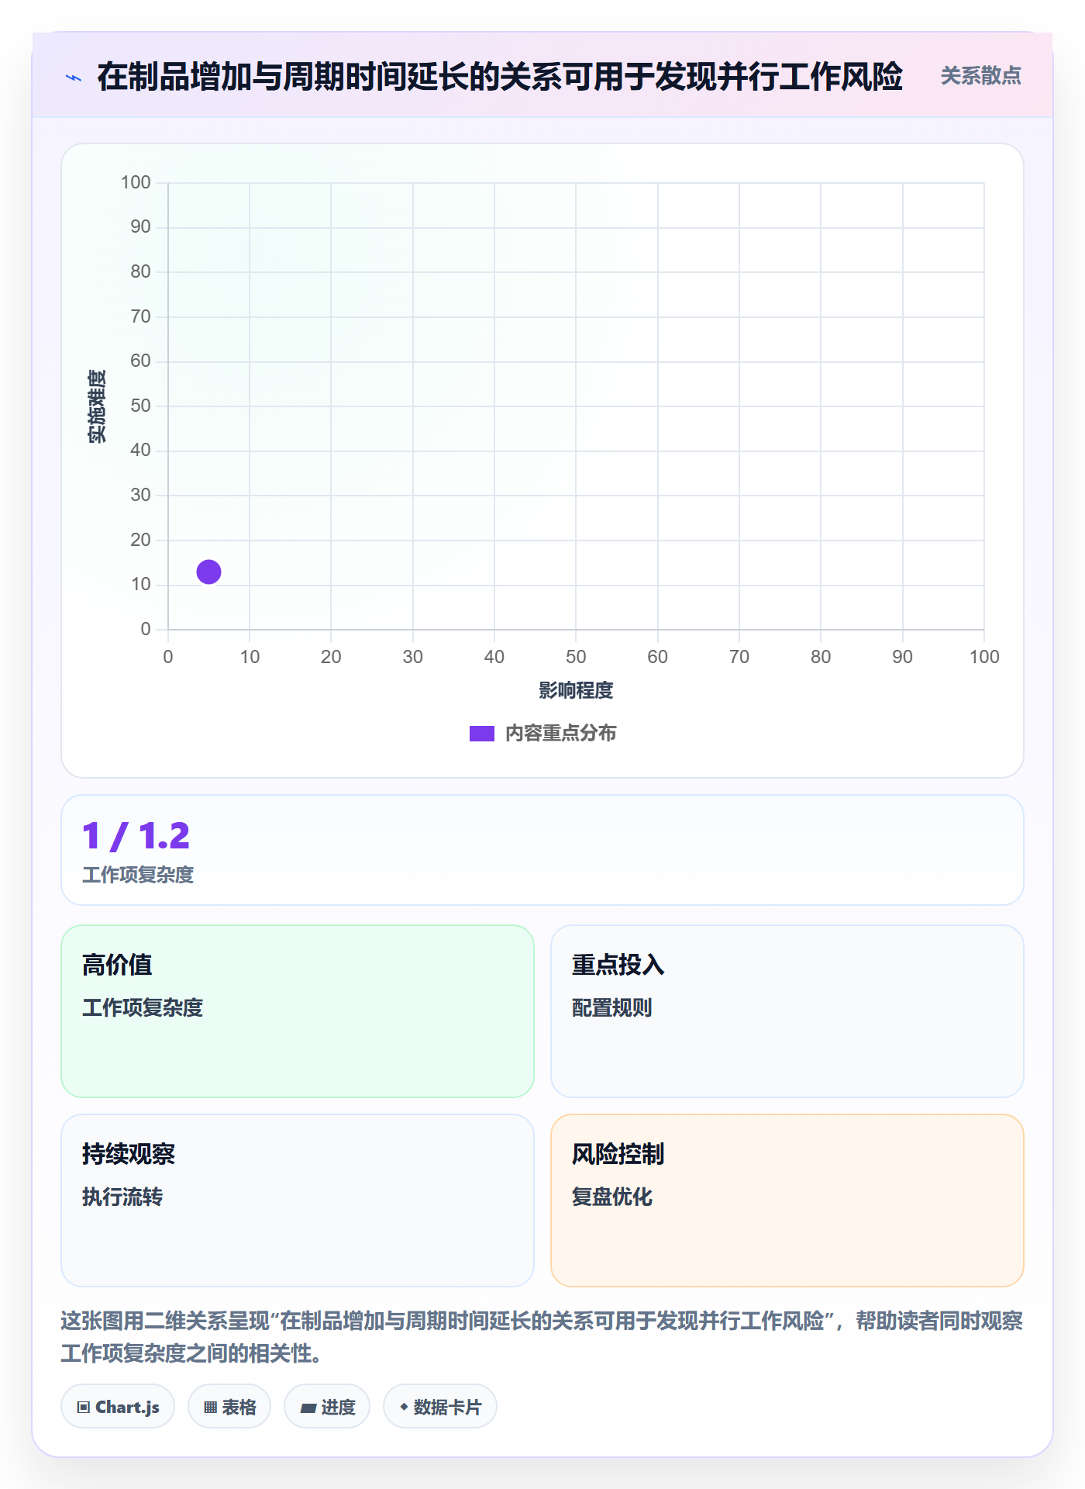Click the purple data point on the scatter chart
The width and height of the screenshot is (1085, 1489).
click(x=208, y=572)
